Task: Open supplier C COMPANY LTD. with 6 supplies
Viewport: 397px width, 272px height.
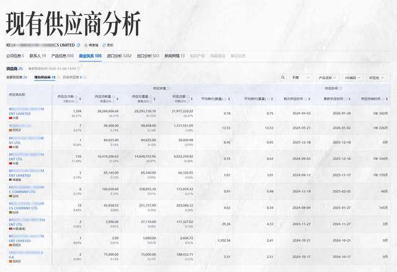Action: pyautogui.click(x=27, y=190)
